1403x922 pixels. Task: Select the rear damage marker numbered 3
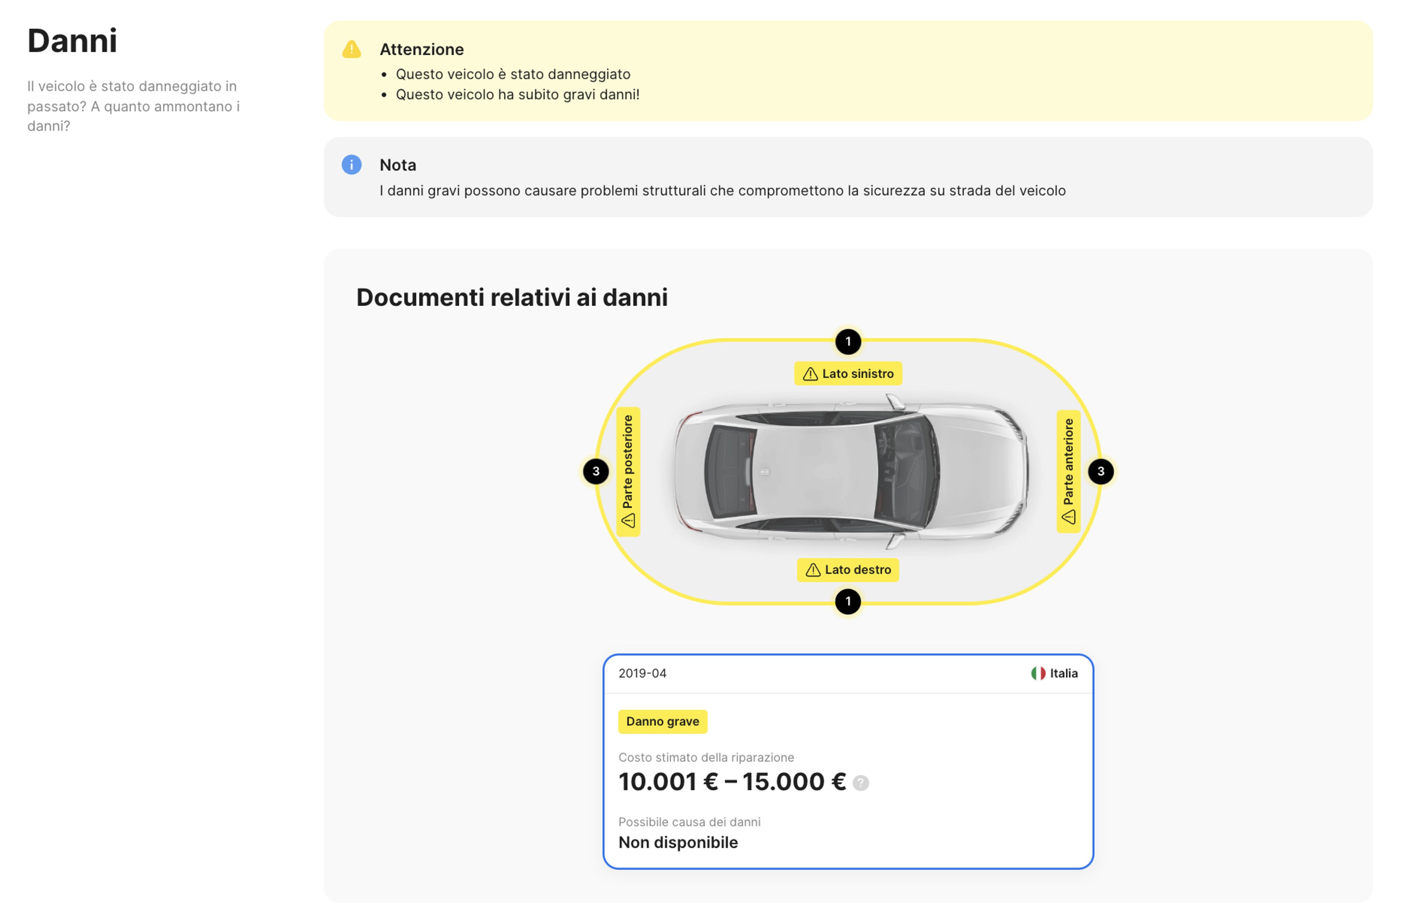596,471
